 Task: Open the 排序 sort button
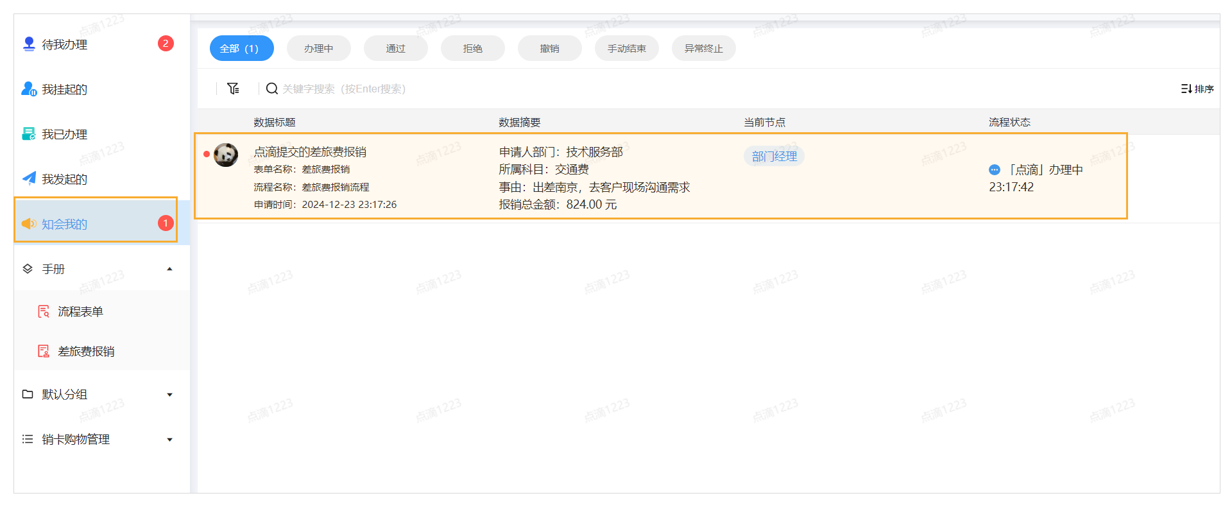[x=1197, y=89]
